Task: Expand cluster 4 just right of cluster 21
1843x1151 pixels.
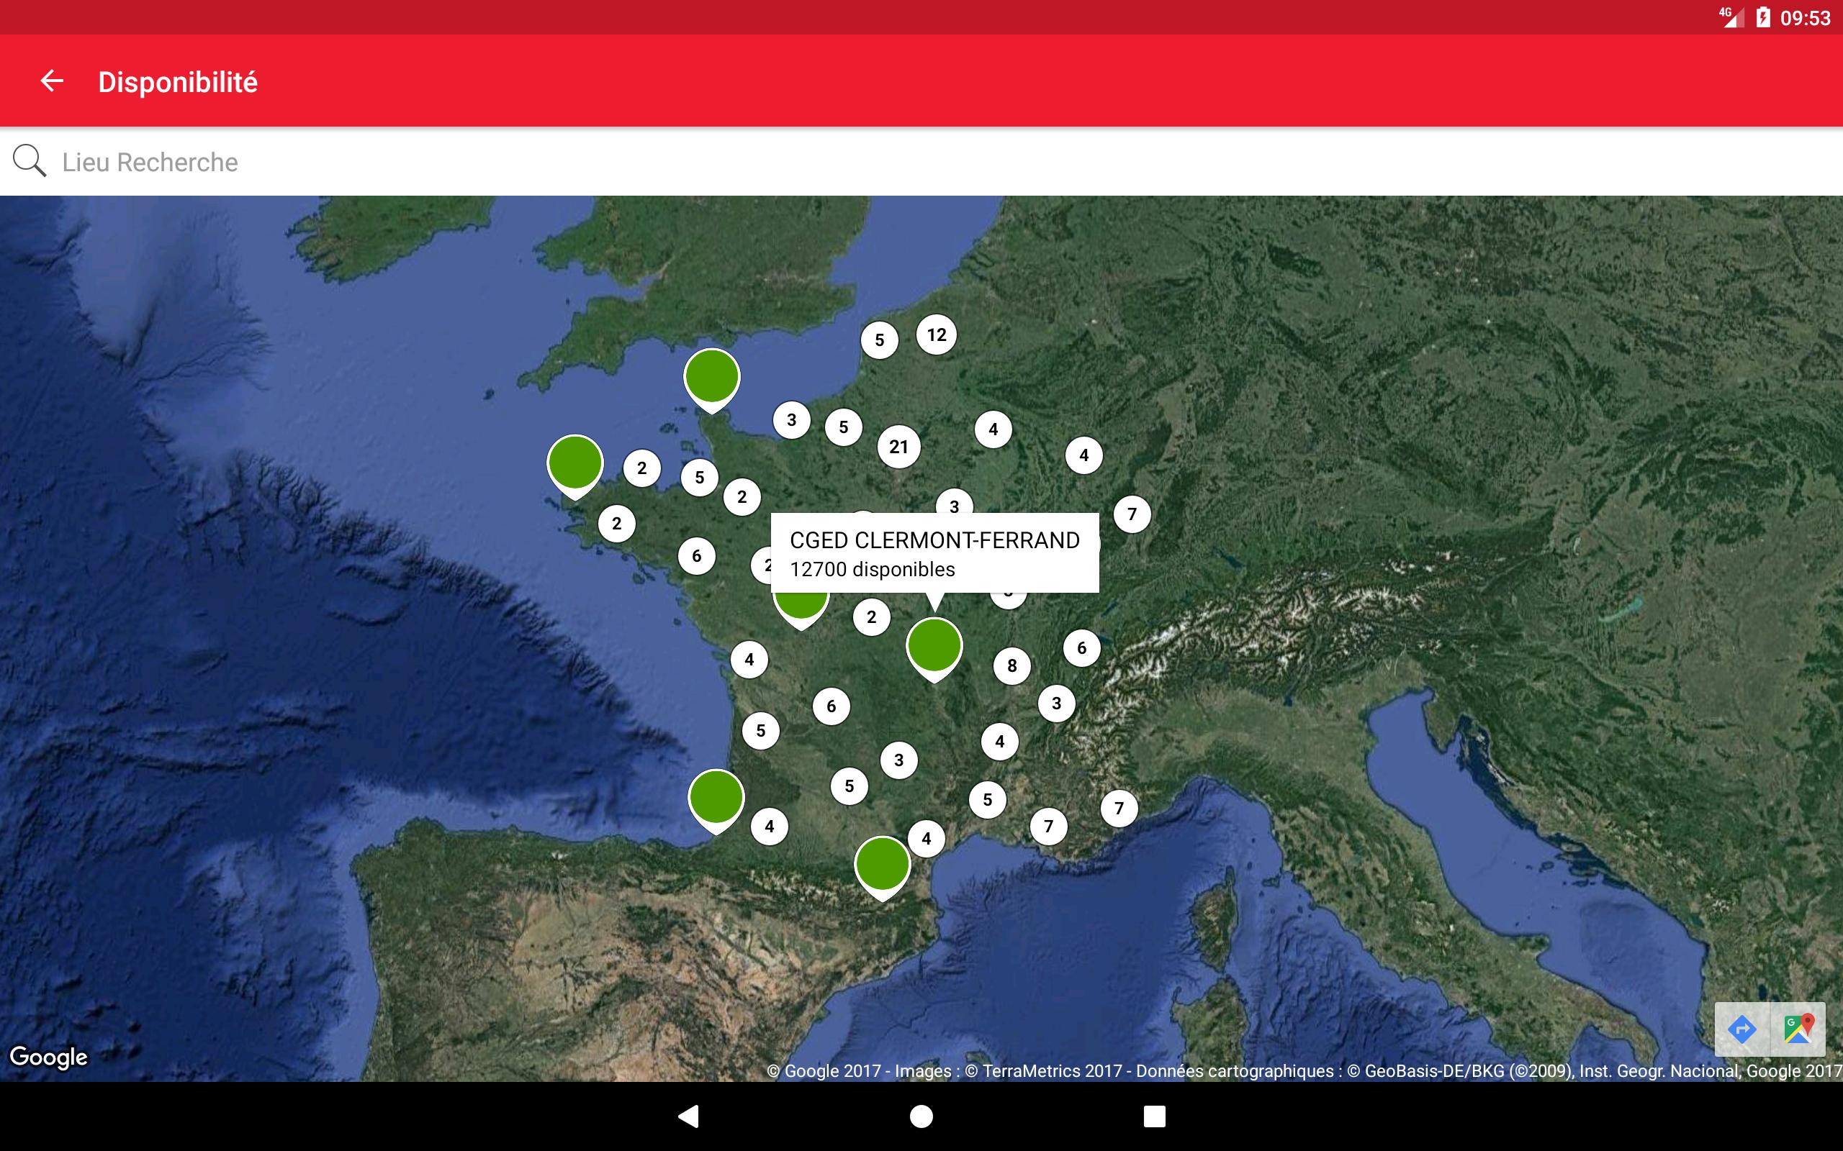Action: (993, 429)
